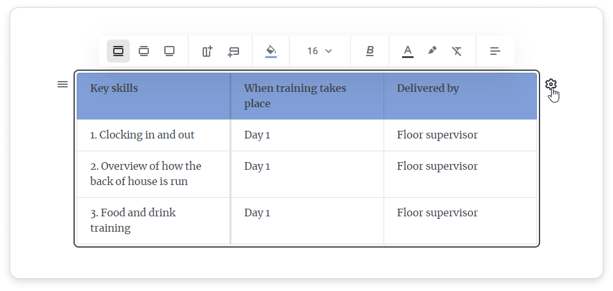Click the insert column icon

pos(207,51)
